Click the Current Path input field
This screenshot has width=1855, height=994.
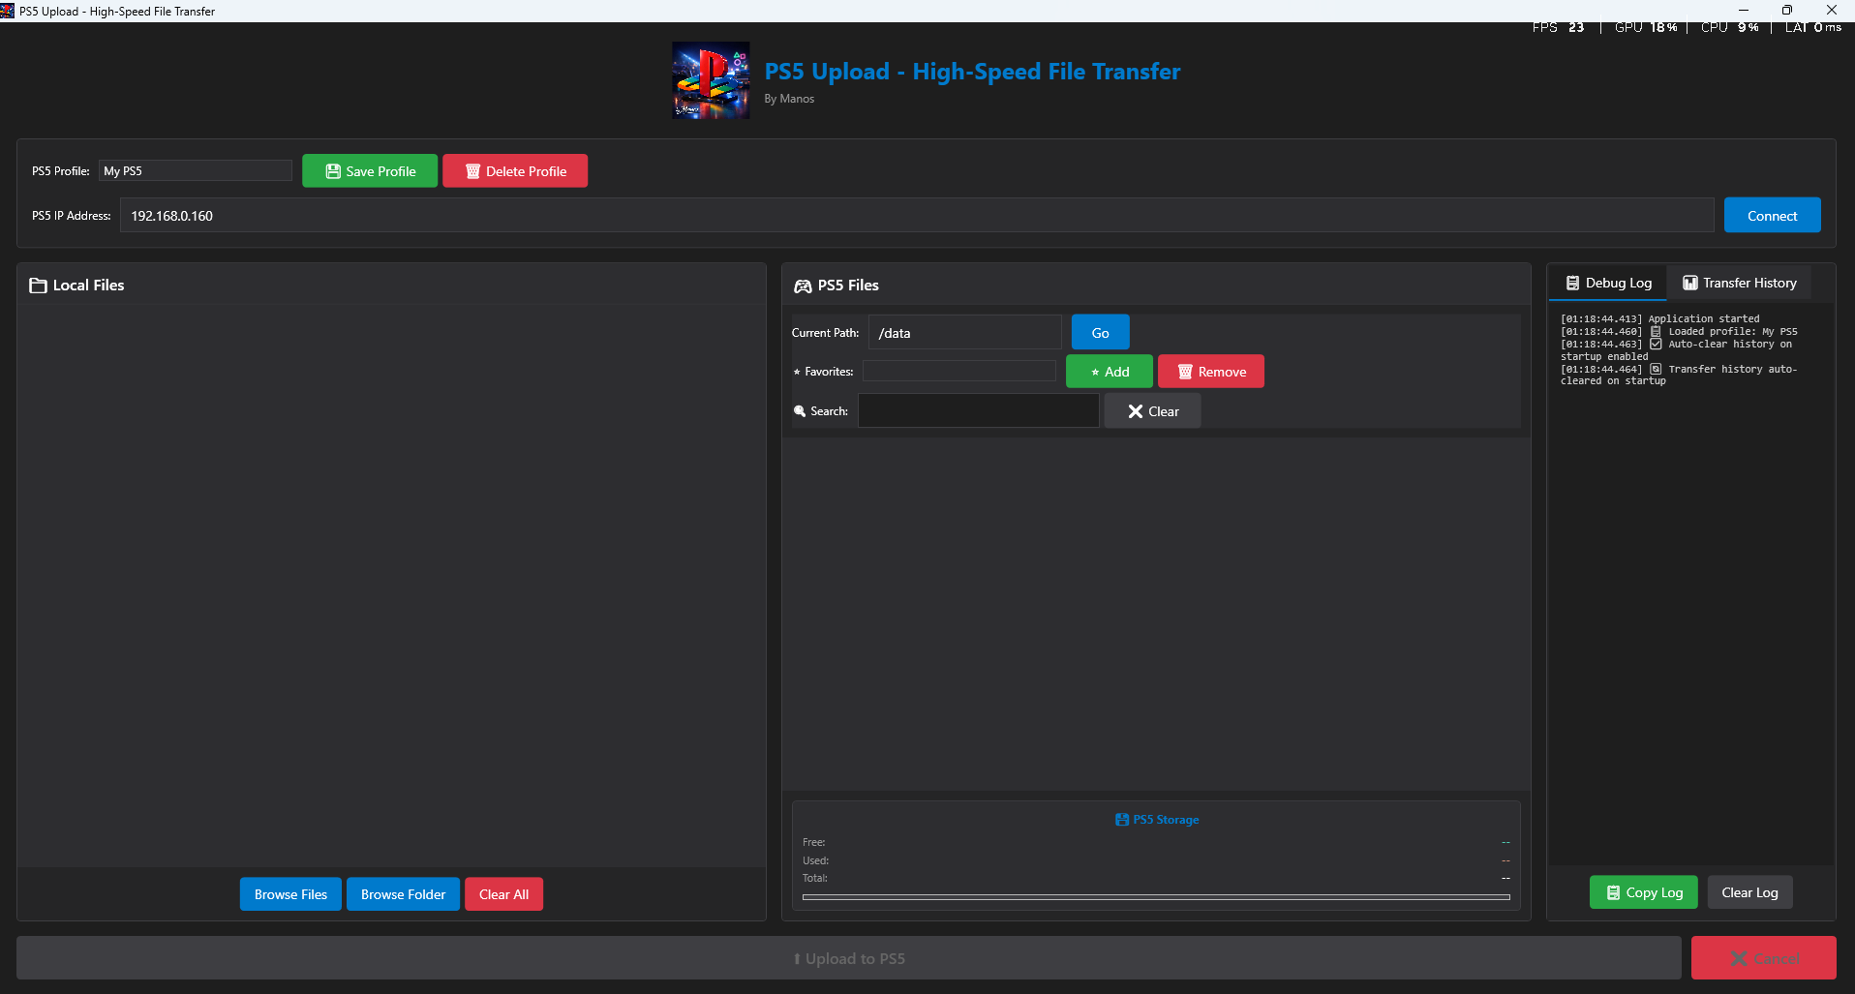point(964,333)
